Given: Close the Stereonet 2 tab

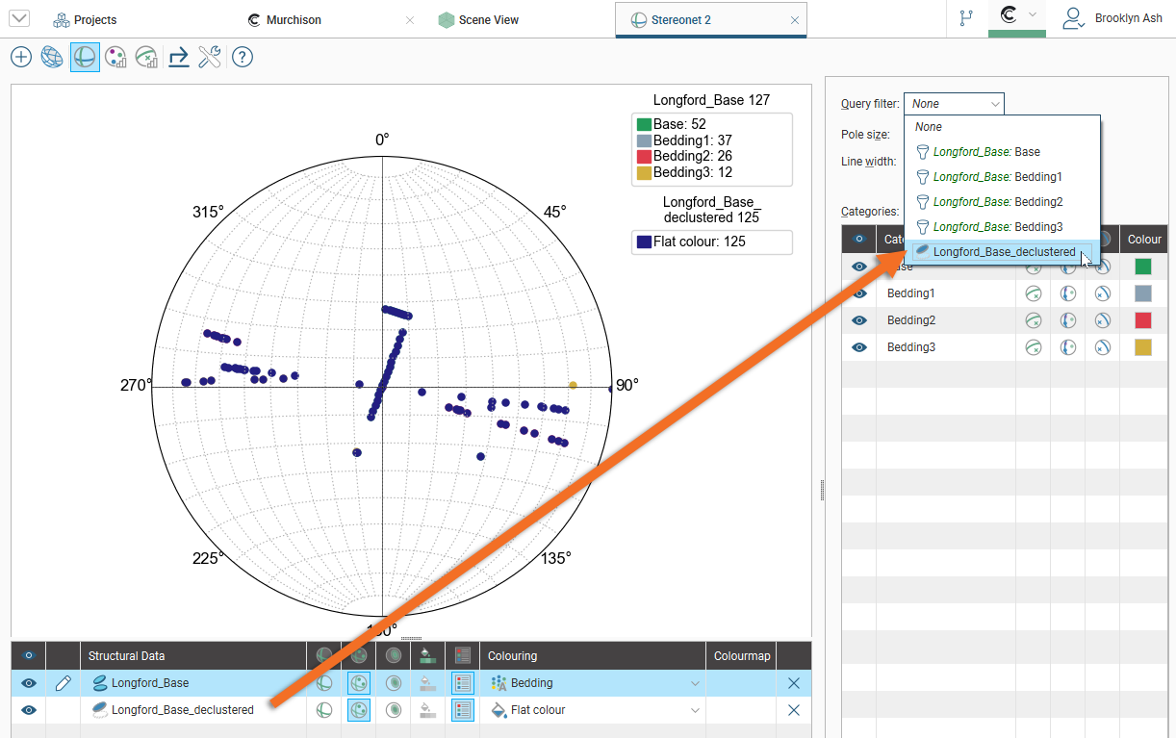Looking at the screenshot, I should tap(795, 20).
